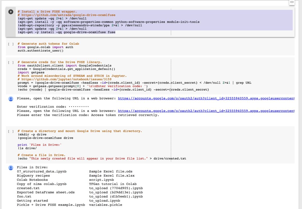302x209 pixels.
Task: Click the 'prompt = !google-drive-ocamlfuse' line
Action: 135,83
